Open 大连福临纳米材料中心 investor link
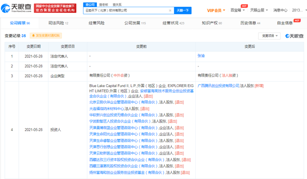This screenshot has height=179, width=307. 106,109
